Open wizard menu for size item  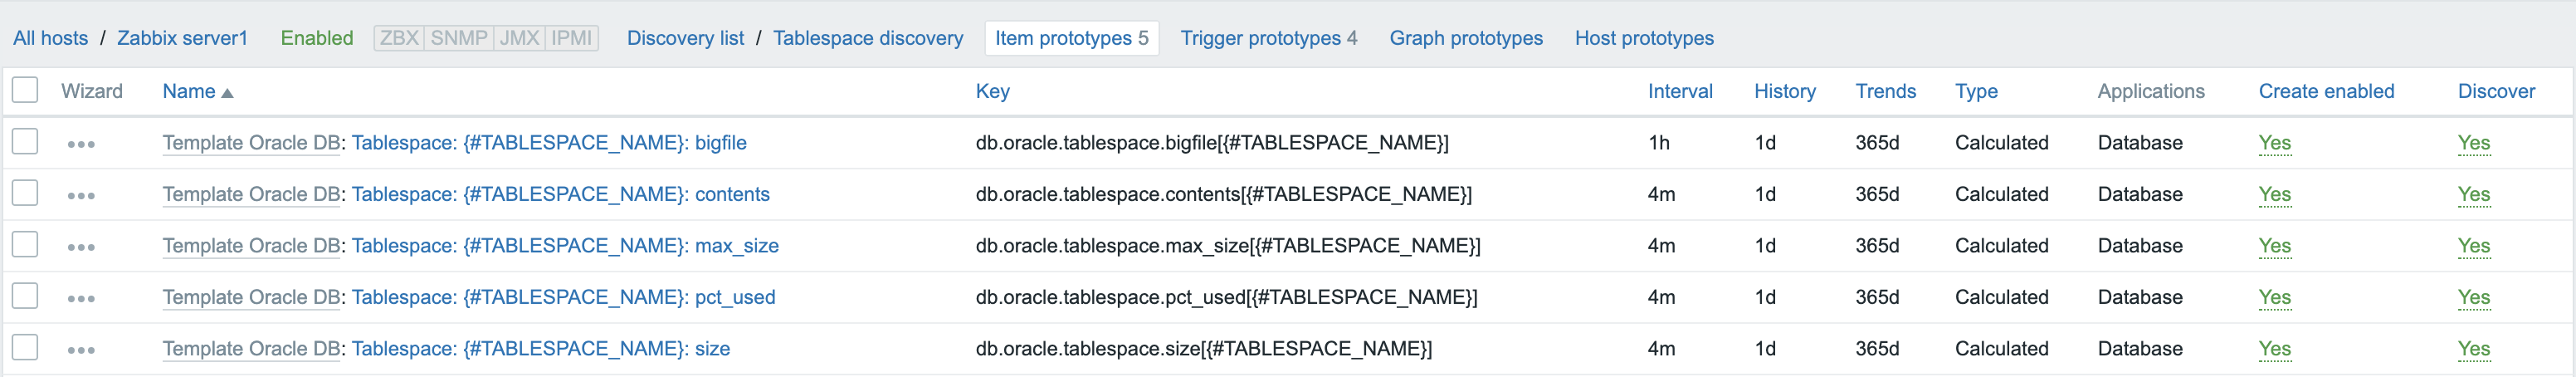pyautogui.click(x=81, y=350)
